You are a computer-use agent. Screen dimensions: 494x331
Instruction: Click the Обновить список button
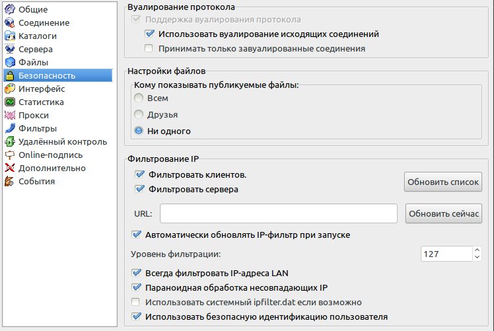coord(443,182)
